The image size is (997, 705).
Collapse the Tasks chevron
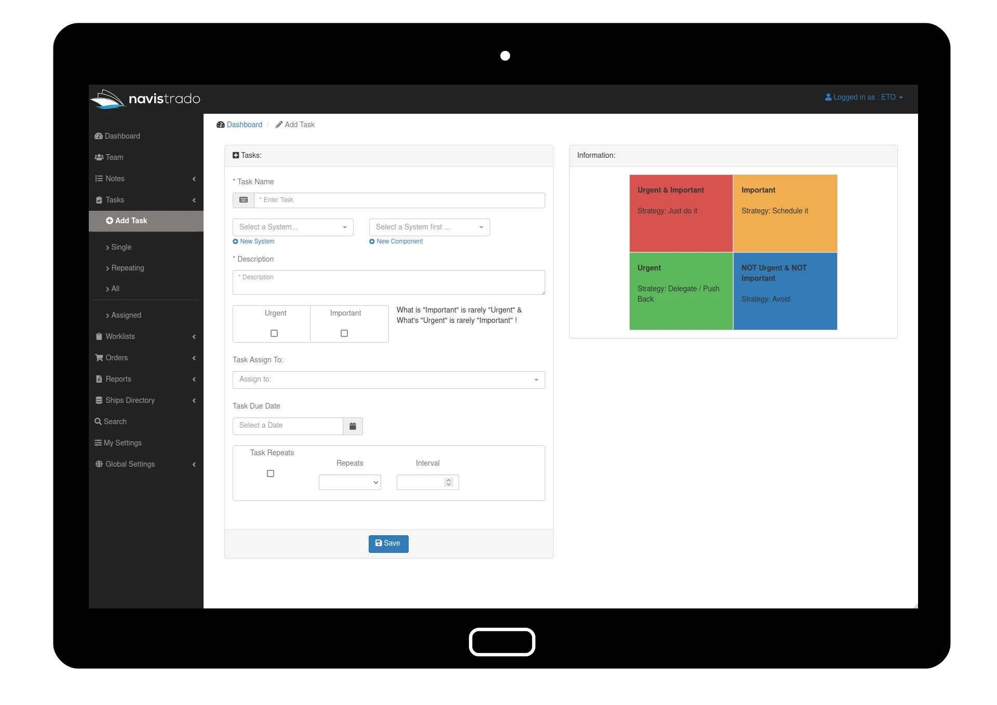[x=194, y=200]
